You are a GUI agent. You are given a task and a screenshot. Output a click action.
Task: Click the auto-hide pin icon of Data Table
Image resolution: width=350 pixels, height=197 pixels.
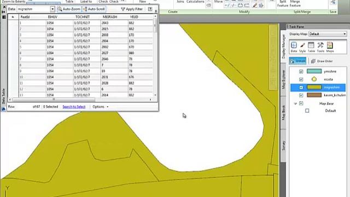tap(4, 12)
